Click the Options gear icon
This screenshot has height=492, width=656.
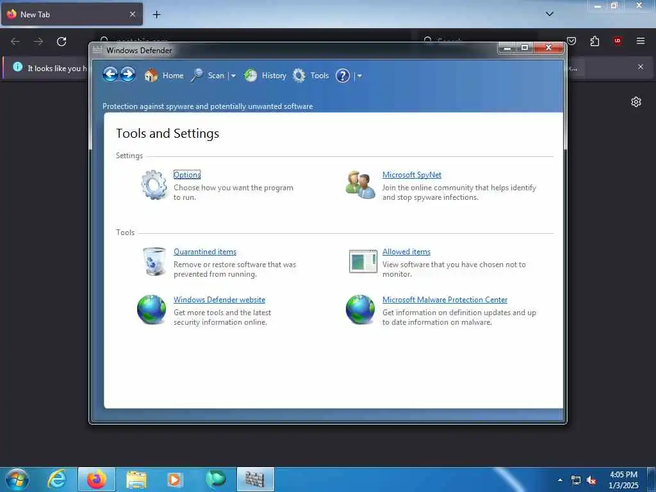click(154, 184)
